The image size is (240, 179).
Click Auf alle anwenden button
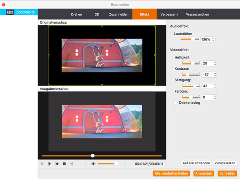[x=196, y=163]
